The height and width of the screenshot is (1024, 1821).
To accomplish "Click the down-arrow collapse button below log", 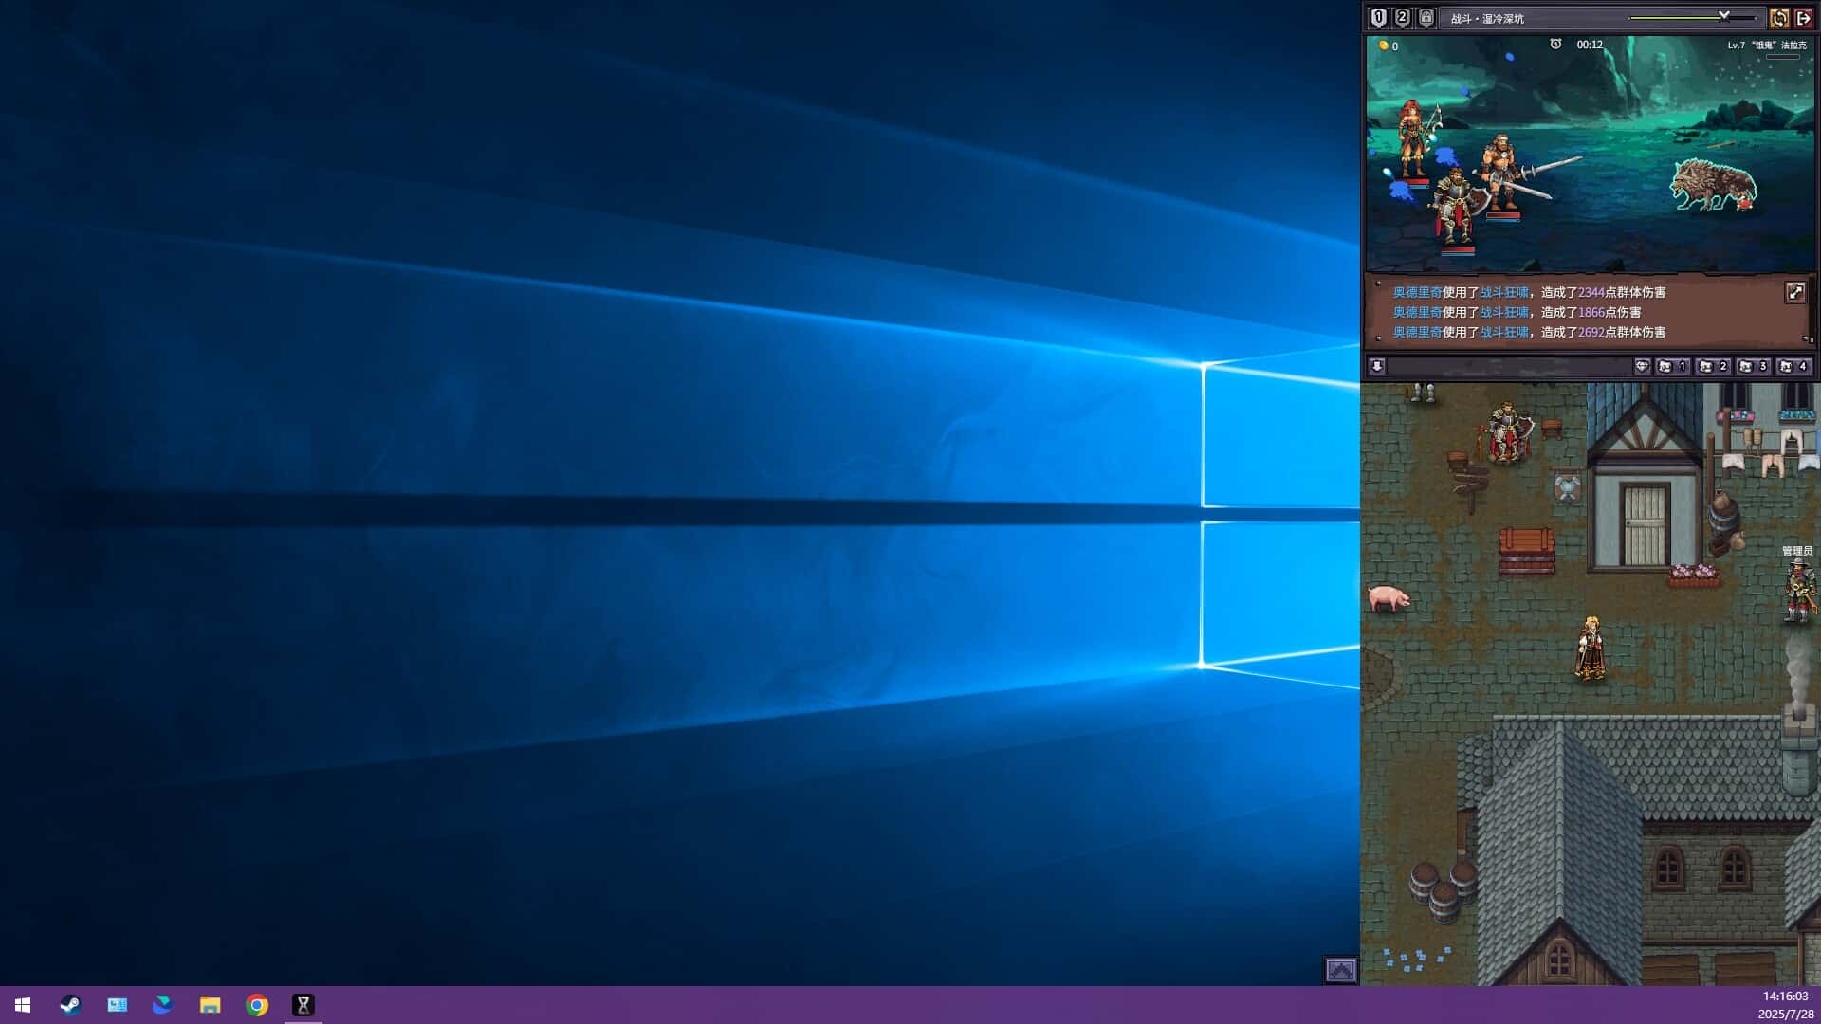I will (1377, 366).
